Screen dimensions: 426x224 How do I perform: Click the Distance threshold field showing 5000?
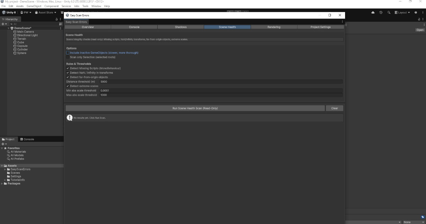click(221, 81)
